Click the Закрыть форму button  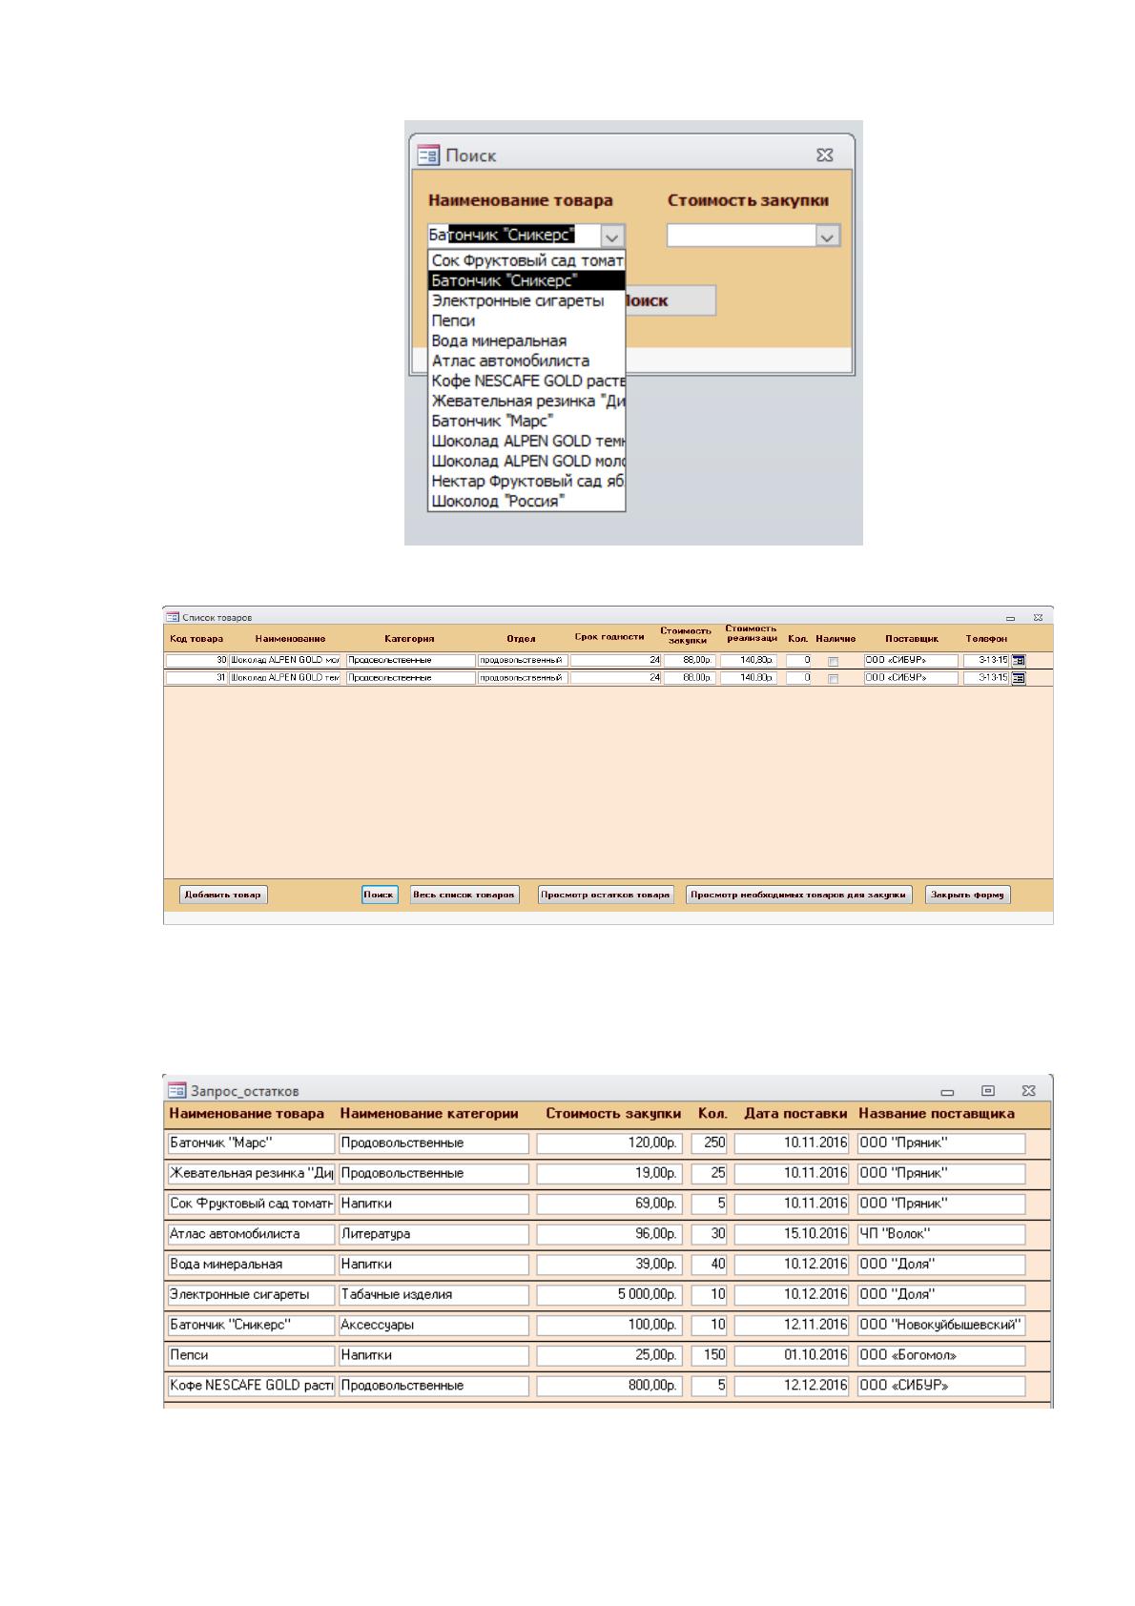[x=967, y=895]
